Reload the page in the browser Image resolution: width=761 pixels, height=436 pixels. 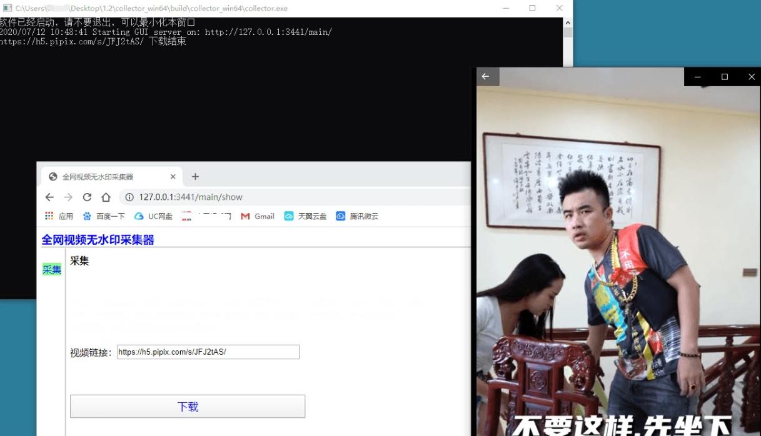(87, 197)
